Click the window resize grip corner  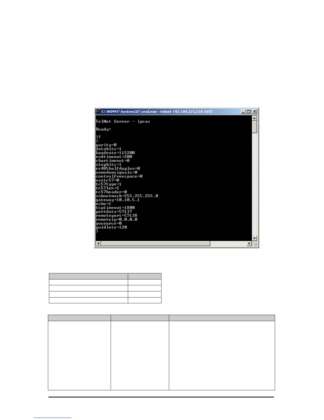(x=255, y=244)
